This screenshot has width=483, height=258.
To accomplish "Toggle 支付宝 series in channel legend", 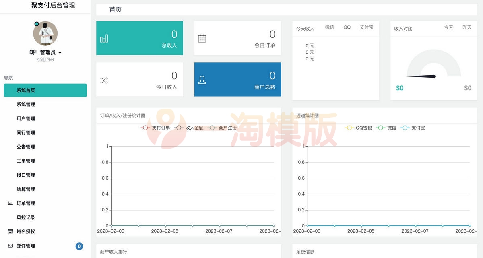I will pos(413,128).
